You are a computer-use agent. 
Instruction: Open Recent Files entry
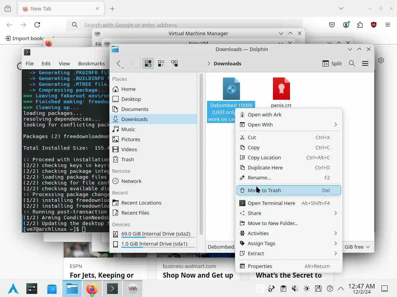[x=154, y=213]
